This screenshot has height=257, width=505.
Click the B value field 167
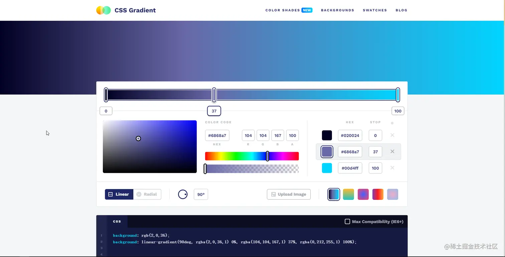click(x=278, y=136)
